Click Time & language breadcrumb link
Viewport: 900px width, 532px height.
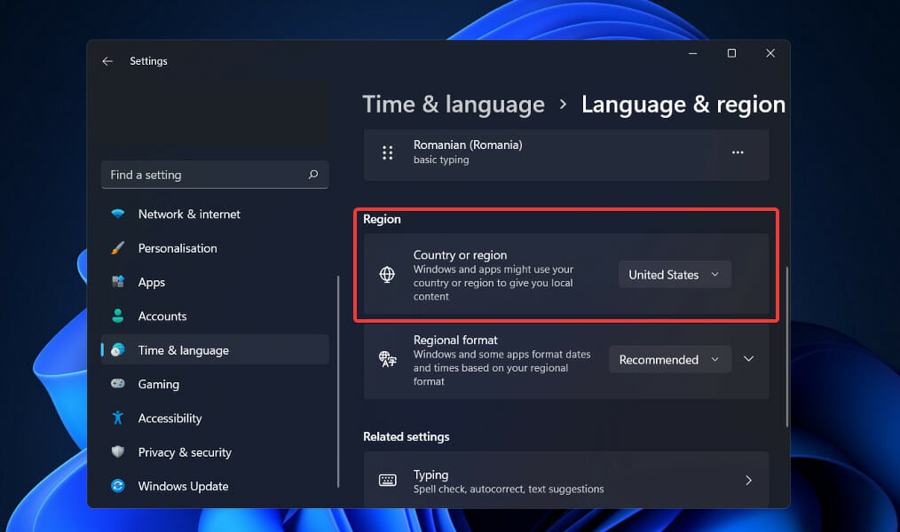(x=454, y=105)
